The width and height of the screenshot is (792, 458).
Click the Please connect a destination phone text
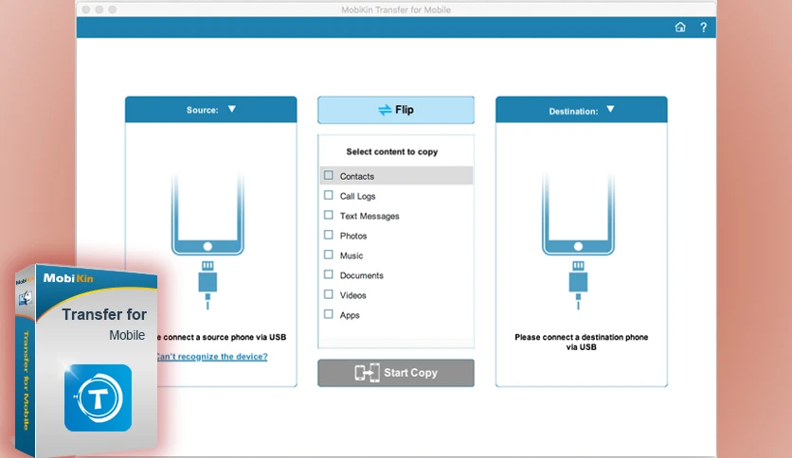(582, 342)
